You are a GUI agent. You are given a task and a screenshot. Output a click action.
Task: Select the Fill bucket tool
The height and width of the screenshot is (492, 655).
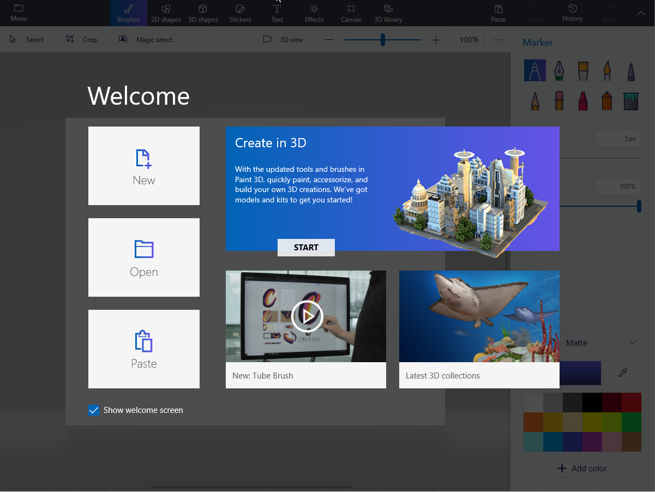pyautogui.click(x=631, y=100)
